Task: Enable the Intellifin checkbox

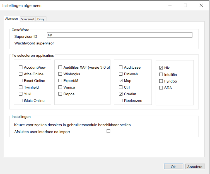Action: (x=161, y=74)
